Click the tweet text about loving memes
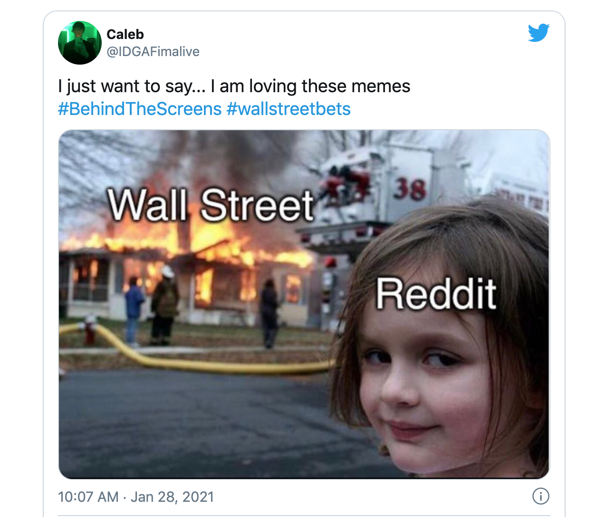Image resolution: width=597 pixels, height=517 pixels. coord(234,86)
